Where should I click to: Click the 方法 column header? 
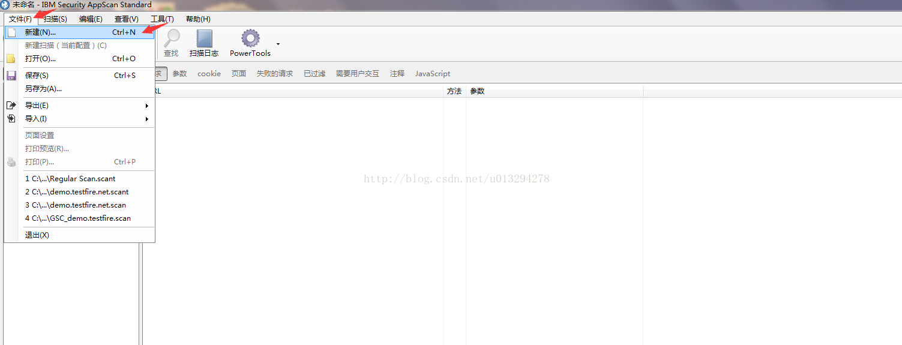(454, 91)
